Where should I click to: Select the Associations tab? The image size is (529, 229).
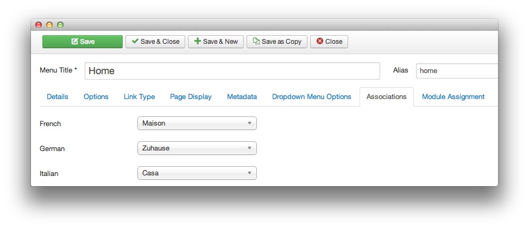(x=386, y=97)
